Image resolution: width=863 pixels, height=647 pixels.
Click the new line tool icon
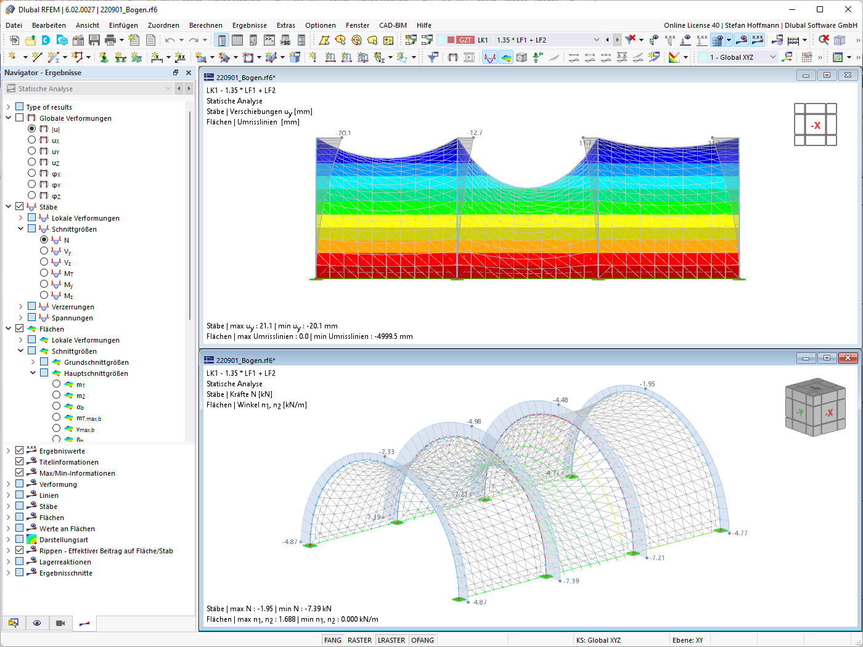[x=37, y=57]
